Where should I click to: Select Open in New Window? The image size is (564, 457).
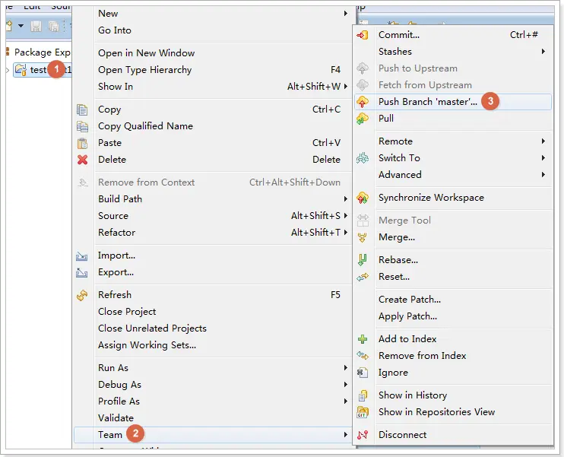(x=213, y=53)
